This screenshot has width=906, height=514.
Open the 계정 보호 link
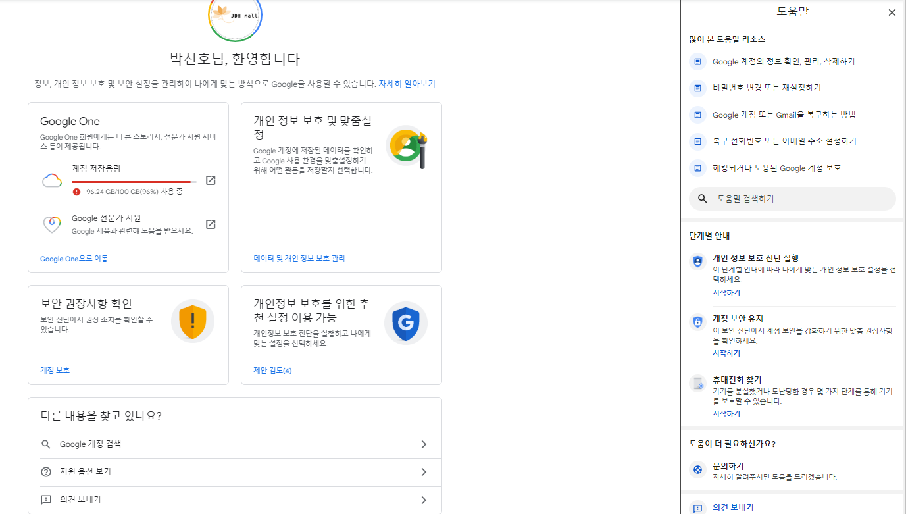click(x=55, y=370)
